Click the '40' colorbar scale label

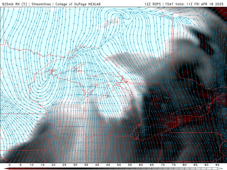pyautogui.click(x=97, y=165)
